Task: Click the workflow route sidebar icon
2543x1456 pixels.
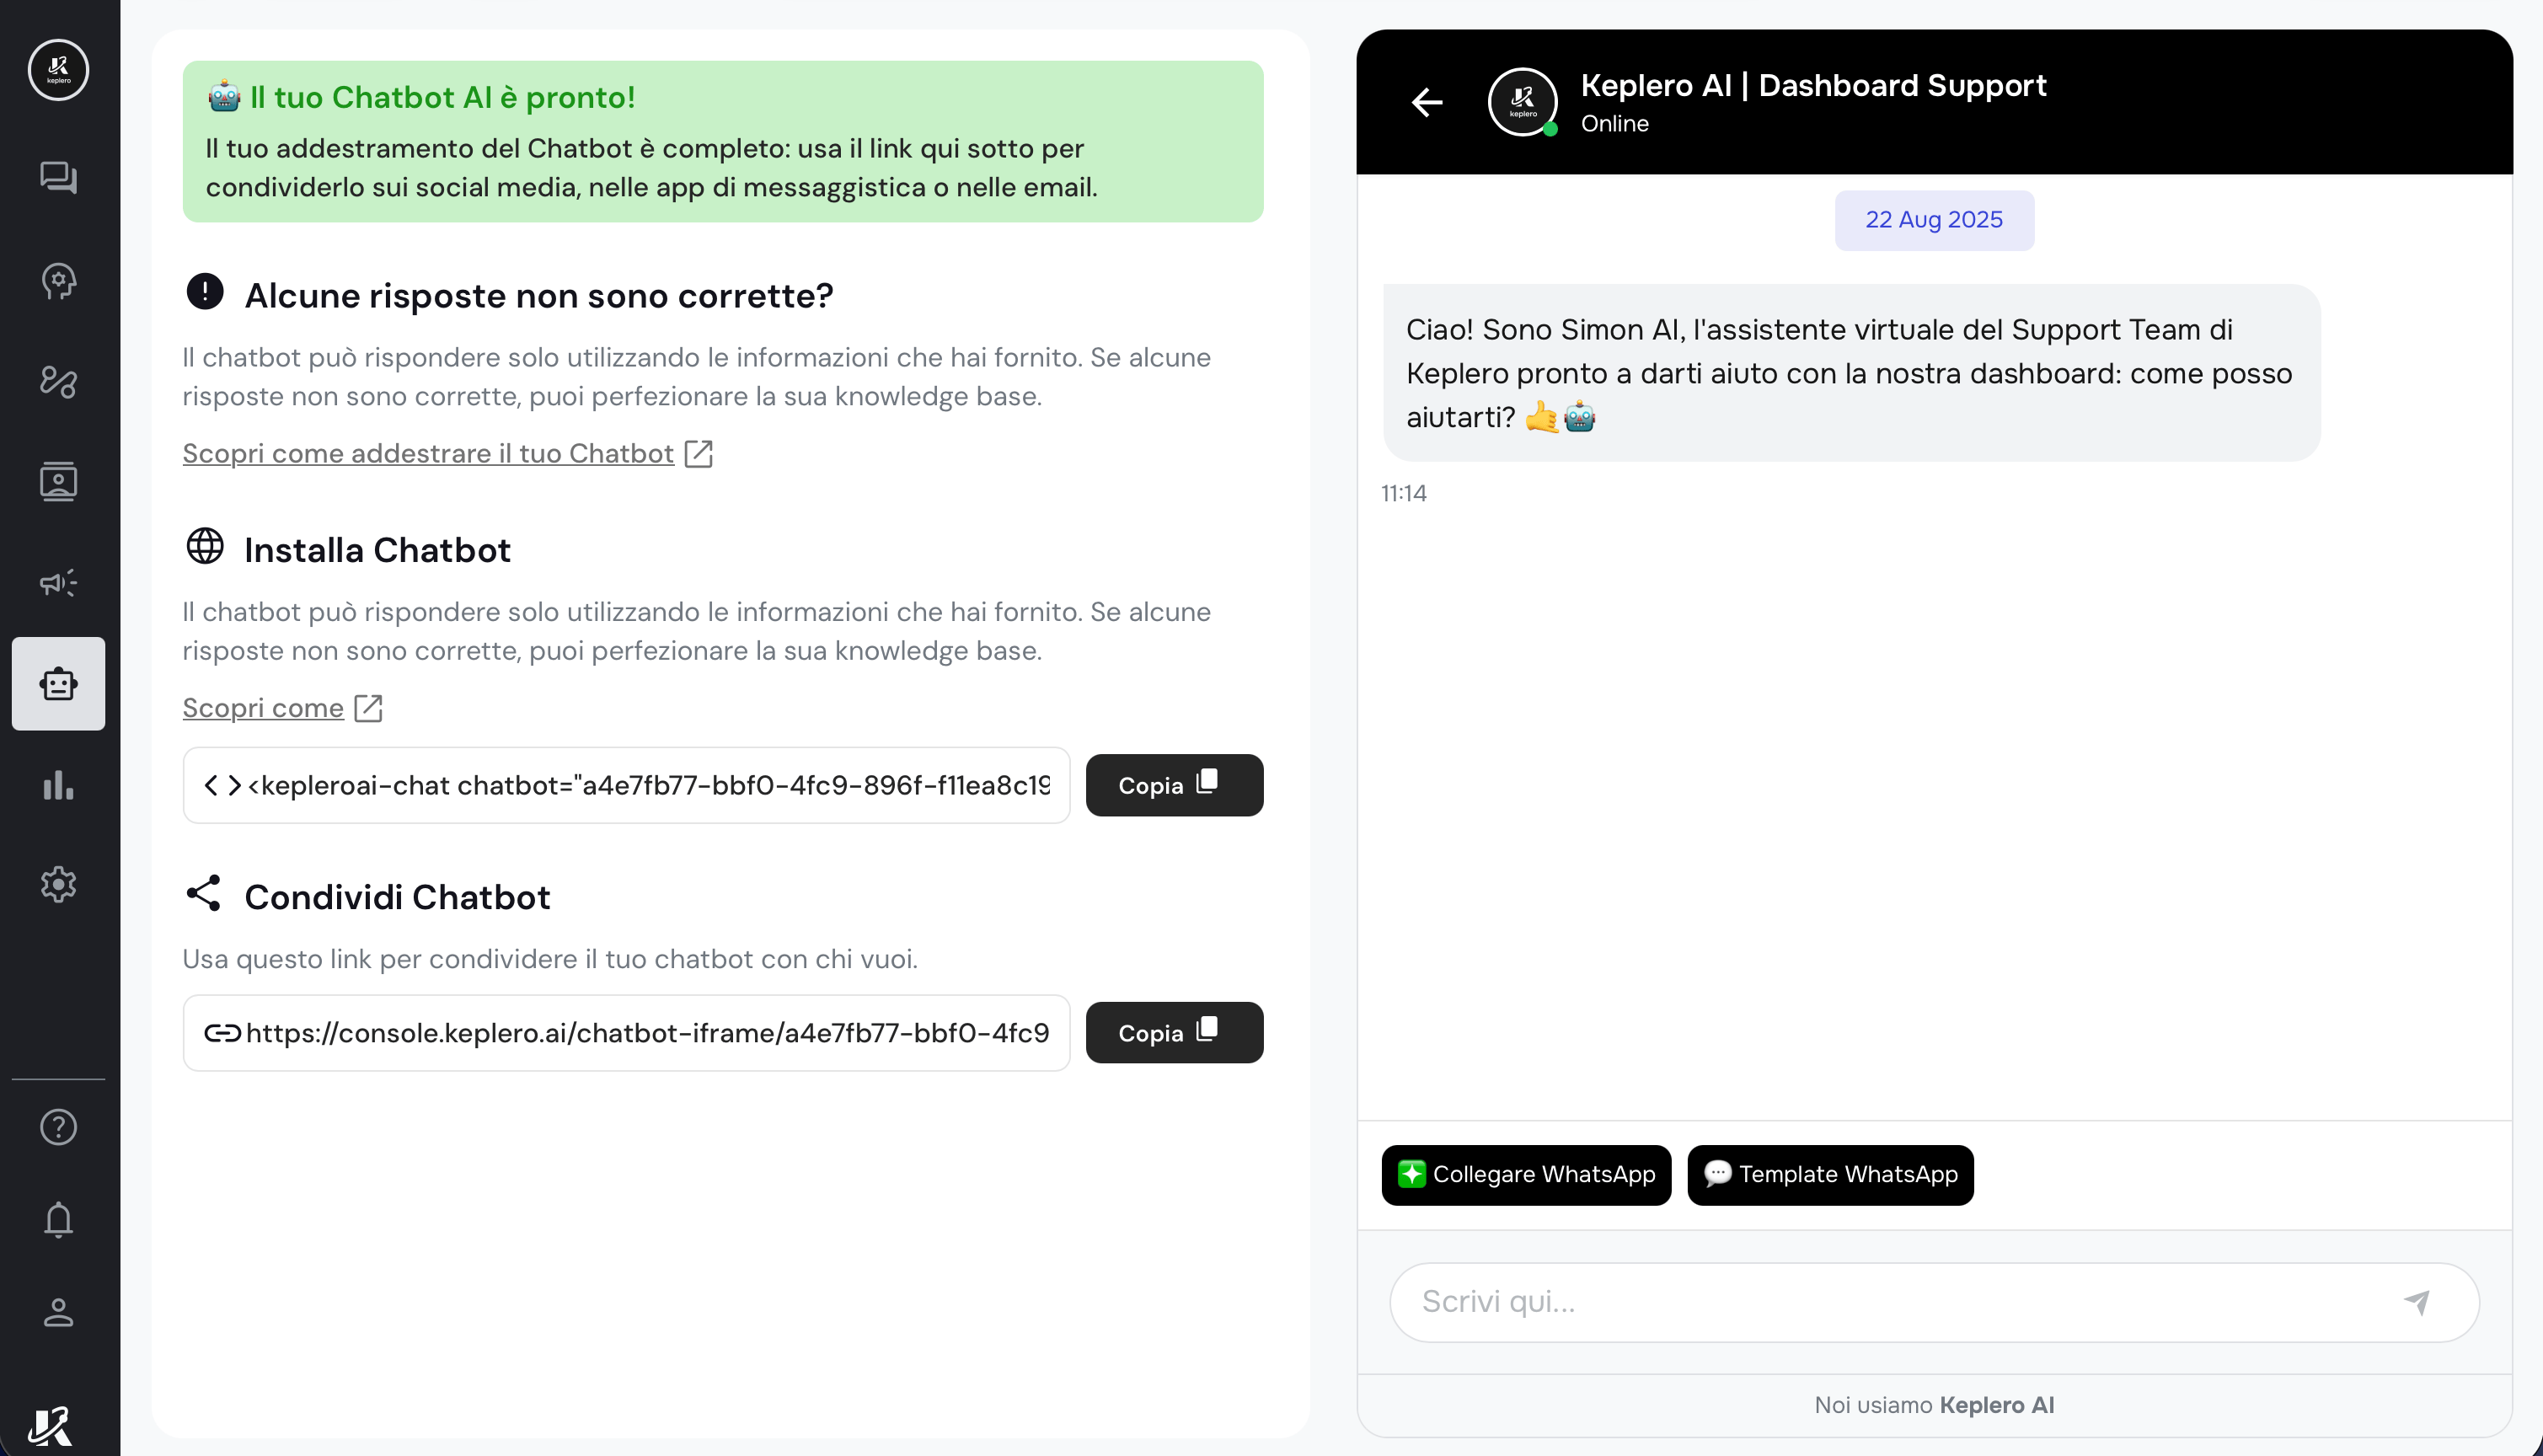Action: (x=58, y=381)
